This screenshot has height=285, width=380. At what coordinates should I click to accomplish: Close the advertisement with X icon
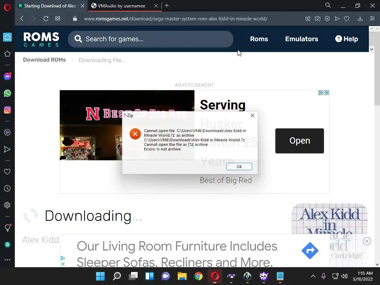(327, 92)
